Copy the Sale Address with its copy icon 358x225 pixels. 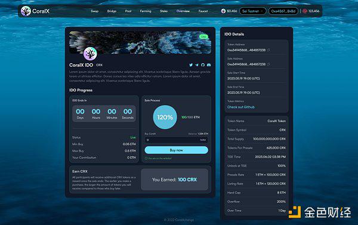coord(268,64)
